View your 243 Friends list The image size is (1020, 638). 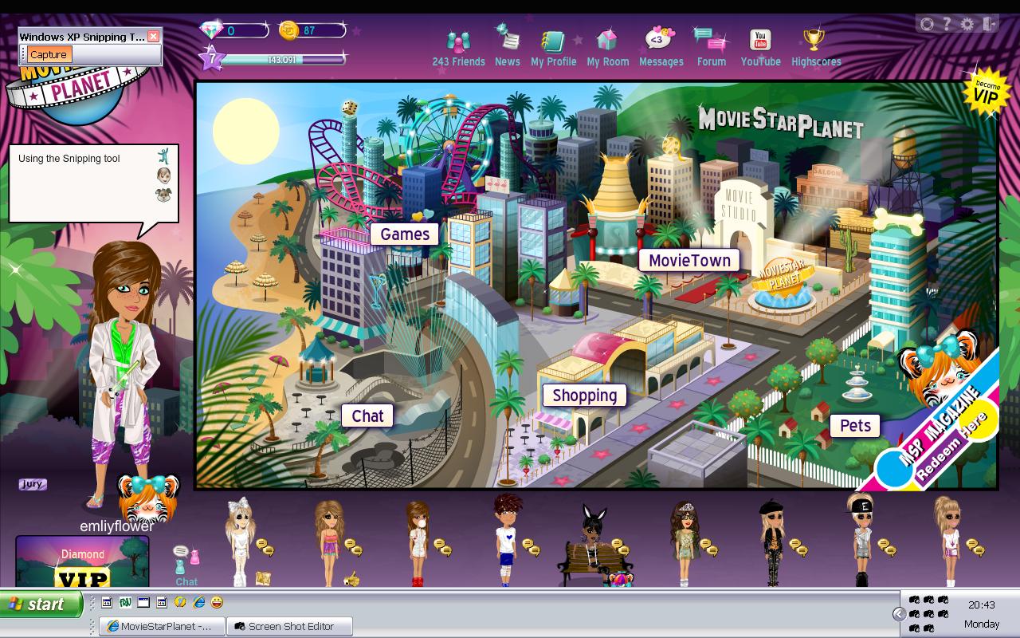(458, 46)
